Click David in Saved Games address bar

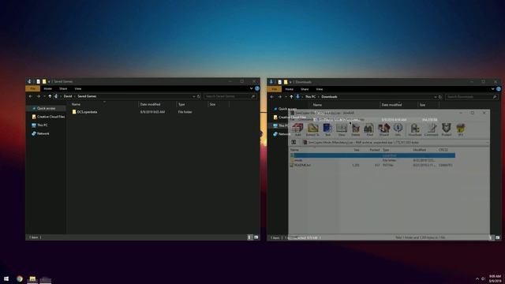pos(68,96)
